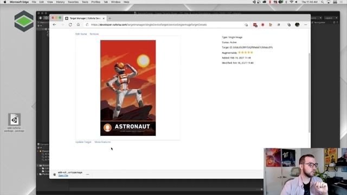Open the Microsoft Edge app menu
347x195 pixels.
tap(19, 2)
